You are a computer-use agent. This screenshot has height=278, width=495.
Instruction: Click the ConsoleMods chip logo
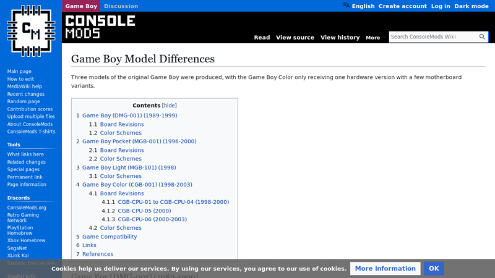point(31,31)
